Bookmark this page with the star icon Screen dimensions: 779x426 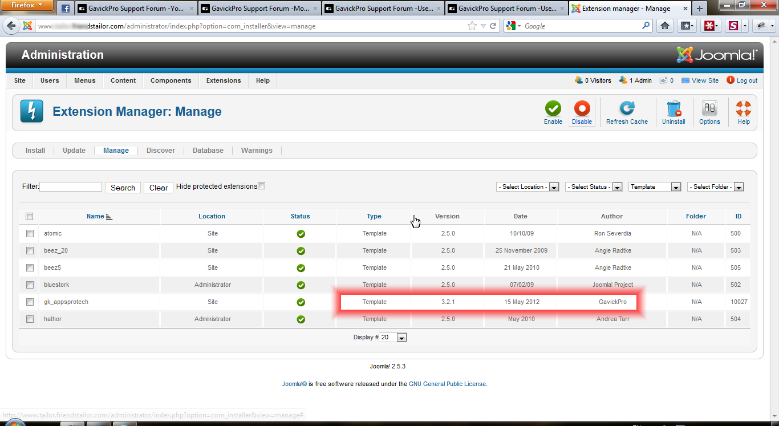point(472,26)
